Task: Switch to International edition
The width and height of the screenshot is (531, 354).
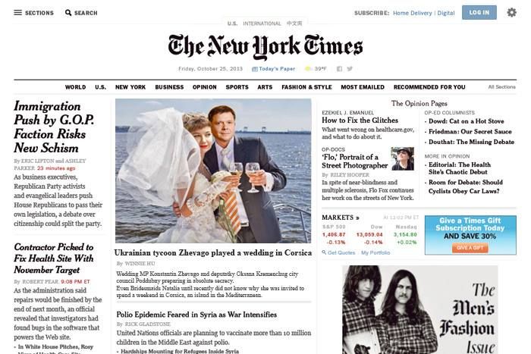Action: 262,23
